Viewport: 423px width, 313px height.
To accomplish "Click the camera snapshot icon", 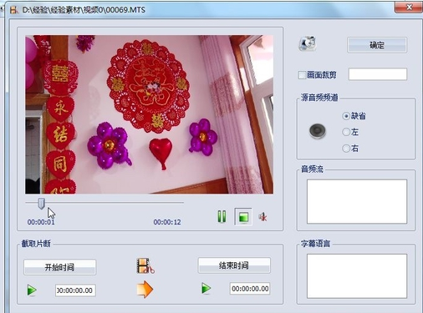I will 308,43.
